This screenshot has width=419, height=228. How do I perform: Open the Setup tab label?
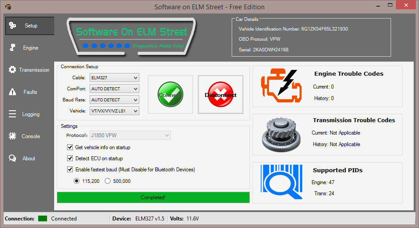click(x=31, y=26)
